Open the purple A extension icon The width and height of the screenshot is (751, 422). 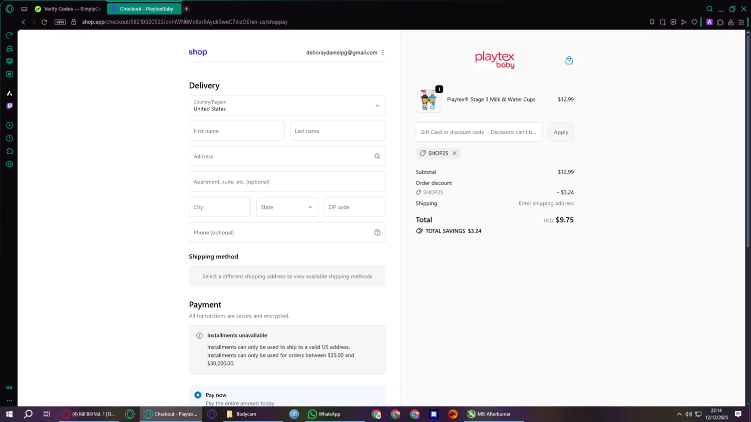pos(709,22)
